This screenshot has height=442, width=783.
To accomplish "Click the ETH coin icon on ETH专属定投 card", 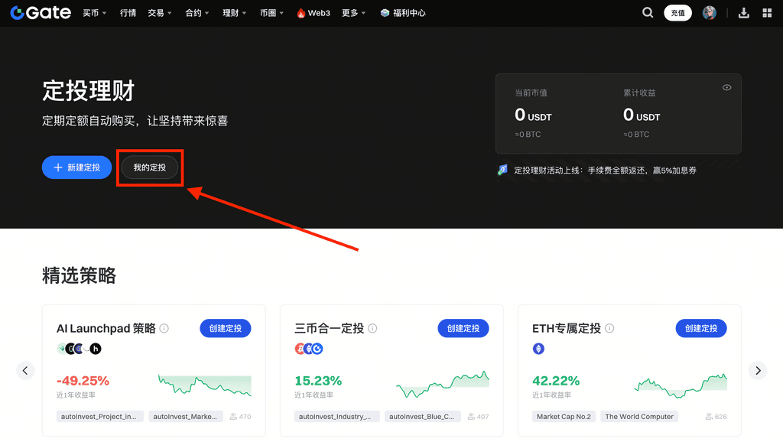I will click(x=538, y=348).
